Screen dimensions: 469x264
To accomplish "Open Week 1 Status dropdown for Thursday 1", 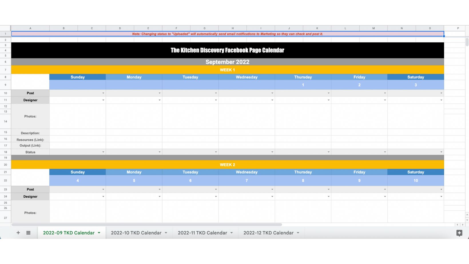I will tap(329, 152).
